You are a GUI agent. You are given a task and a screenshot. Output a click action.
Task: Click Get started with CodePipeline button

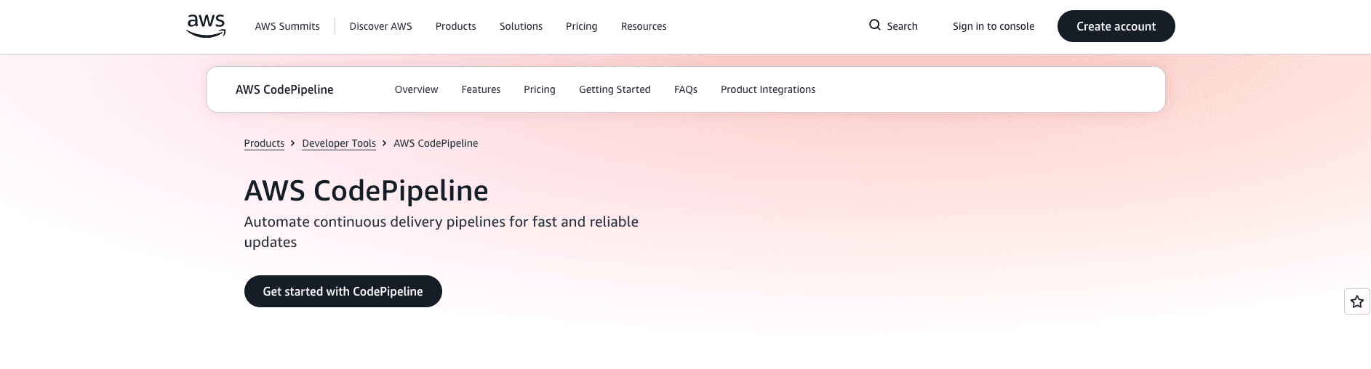[x=343, y=291]
